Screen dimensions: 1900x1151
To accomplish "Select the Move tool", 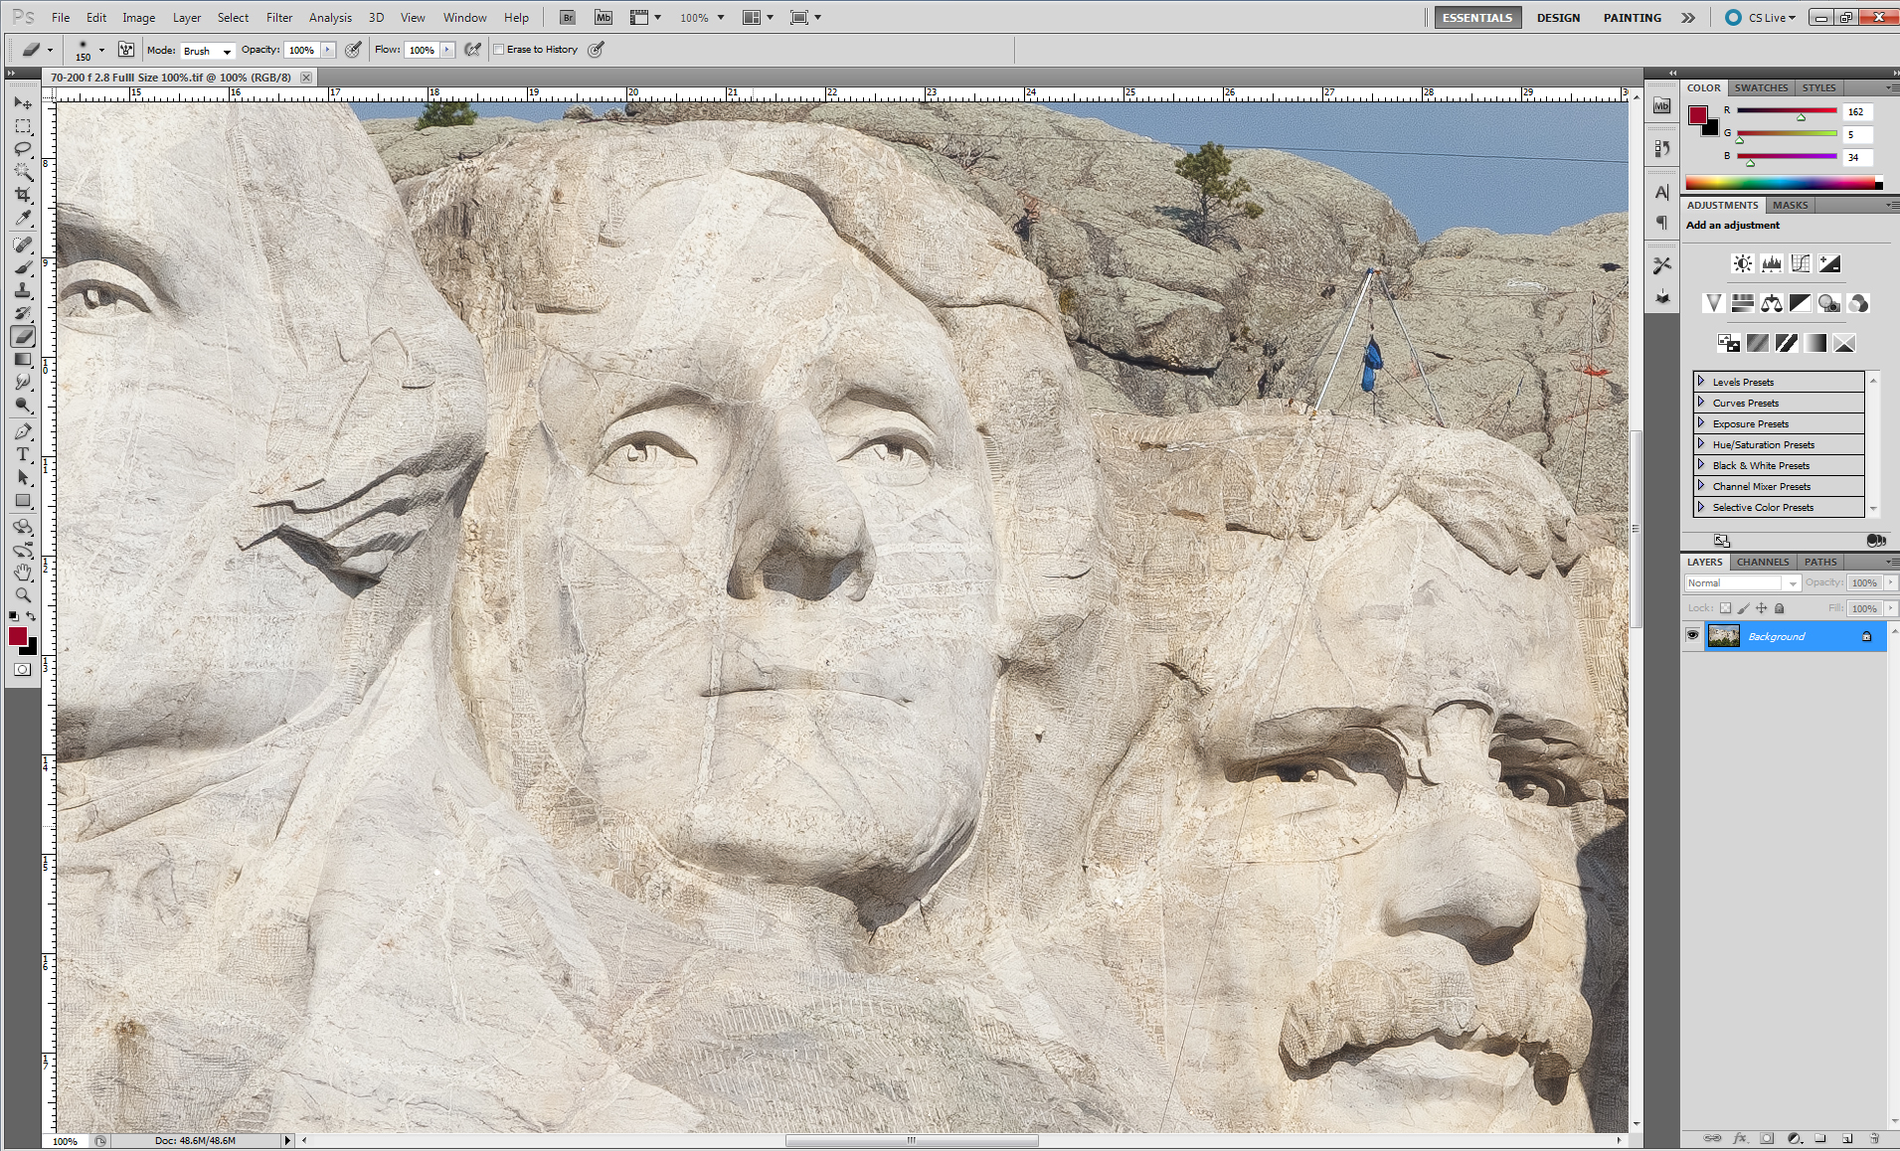I will [x=23, y=103].
